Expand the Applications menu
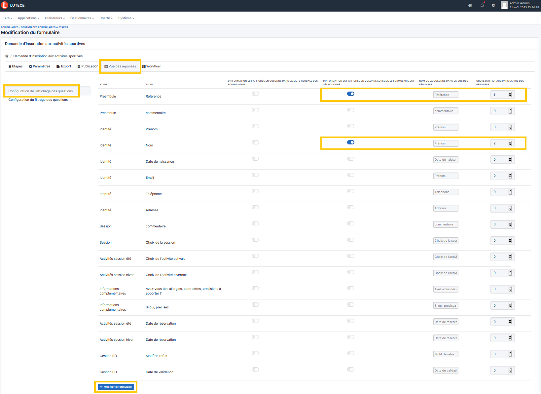The width and height of the screenshot is (541, 394). 28,18
